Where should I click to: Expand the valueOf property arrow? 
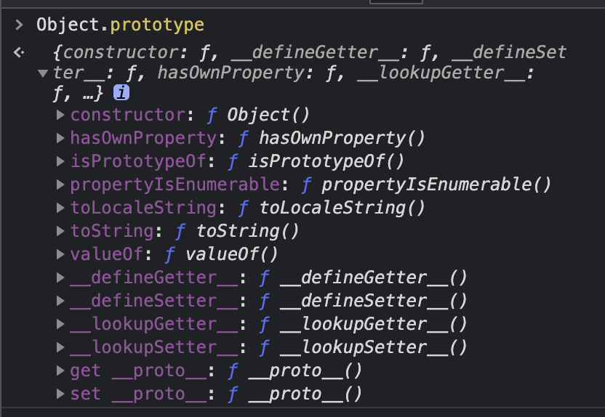click(x=61, y=255)
